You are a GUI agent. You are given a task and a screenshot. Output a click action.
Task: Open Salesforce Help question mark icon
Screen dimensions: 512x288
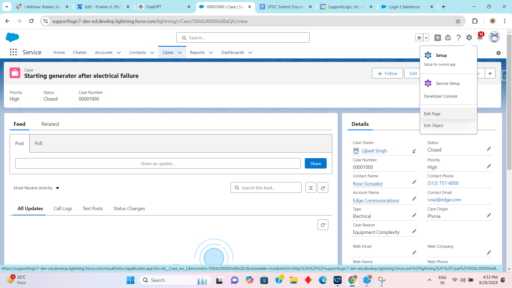458,38
